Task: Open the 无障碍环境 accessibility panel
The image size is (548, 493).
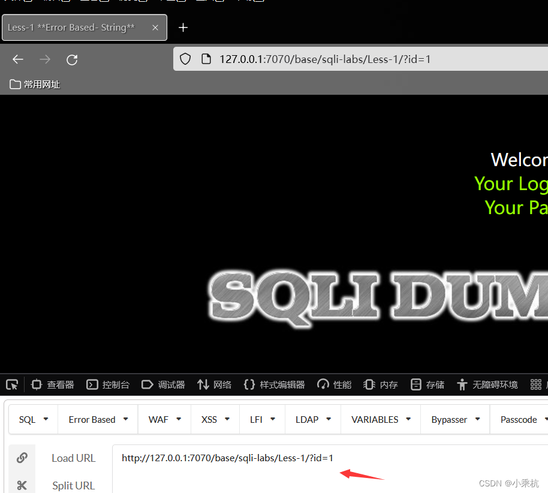Action: 487,384
